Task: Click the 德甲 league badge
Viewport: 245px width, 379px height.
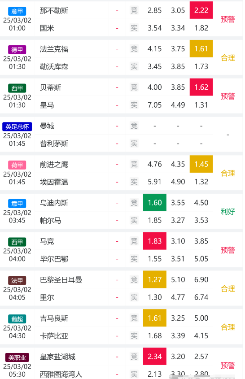Action: (x=17, y=49)
